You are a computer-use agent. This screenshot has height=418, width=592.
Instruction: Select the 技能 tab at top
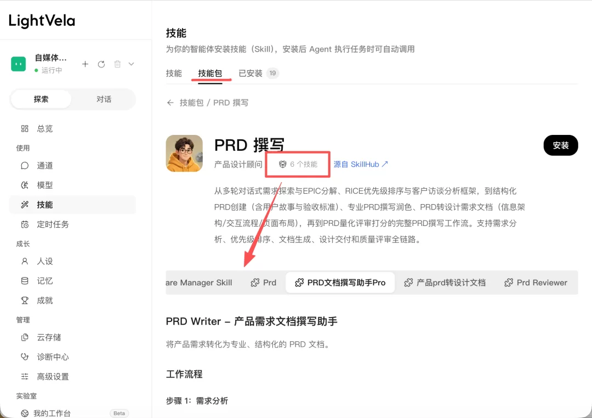tap(174, 74)
